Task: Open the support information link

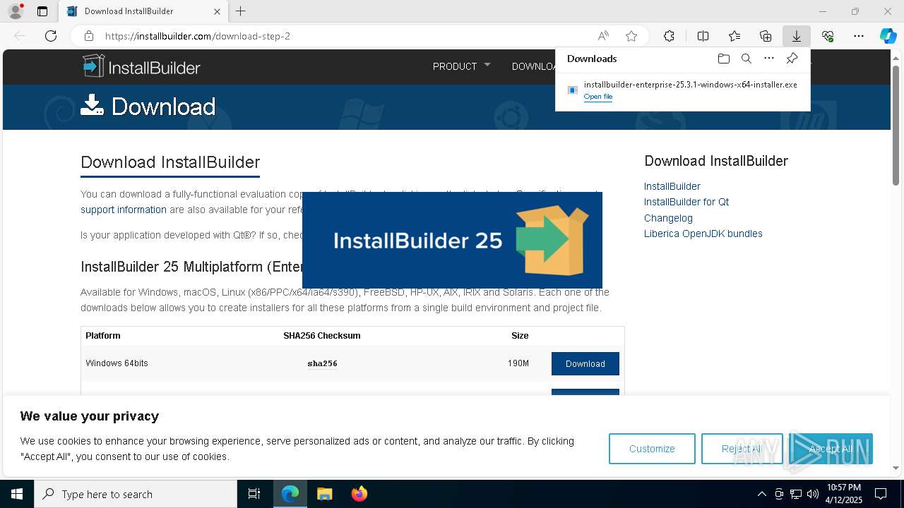Action: tap(124, 210)
